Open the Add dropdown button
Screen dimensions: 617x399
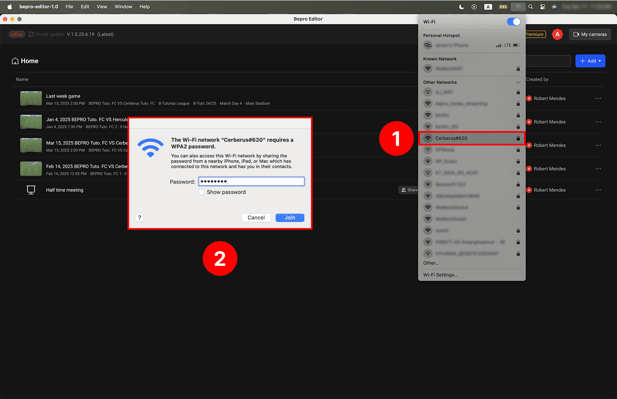[x=590, y=61]
